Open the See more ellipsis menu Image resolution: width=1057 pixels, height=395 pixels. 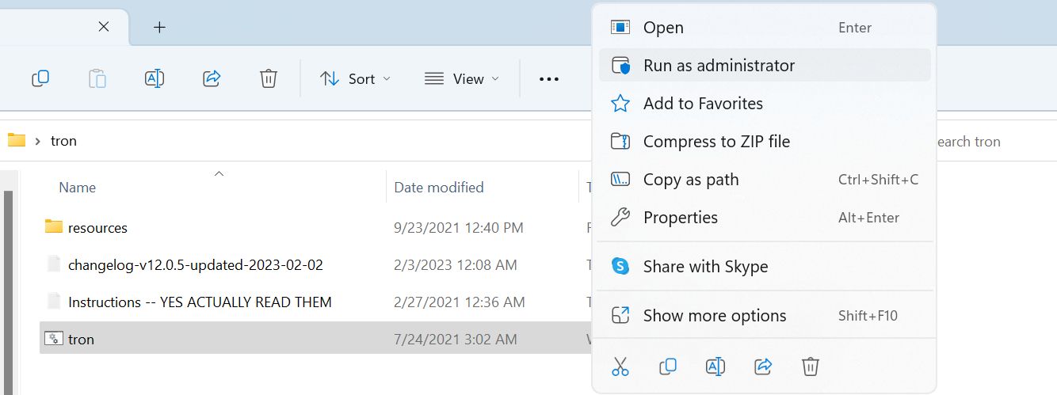(549, 78)
